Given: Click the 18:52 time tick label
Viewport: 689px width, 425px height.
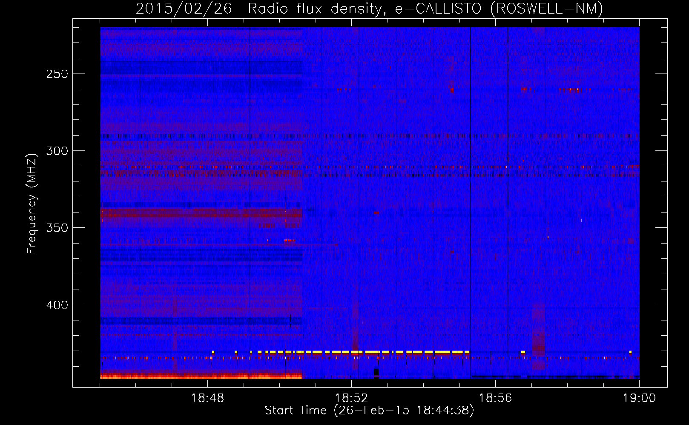Looking at the screenshot, I should 352,398.
